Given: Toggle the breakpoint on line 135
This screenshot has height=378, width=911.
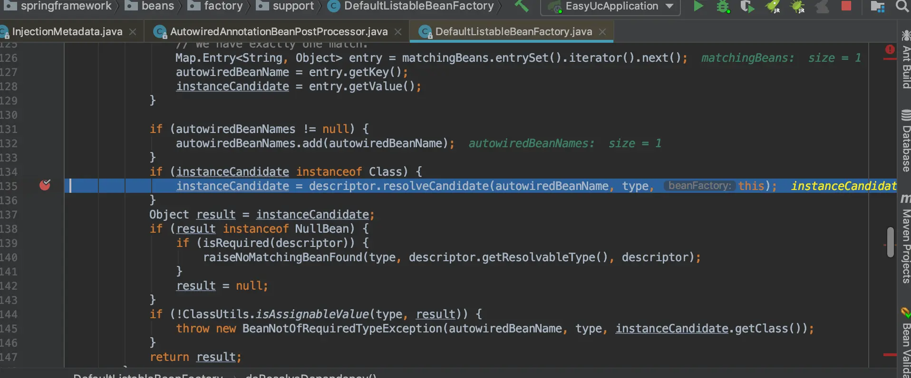Looking at the screenshot, I should [45, 185].
